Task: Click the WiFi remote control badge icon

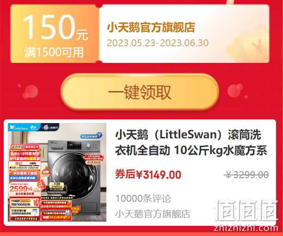Action: [91, 136]
